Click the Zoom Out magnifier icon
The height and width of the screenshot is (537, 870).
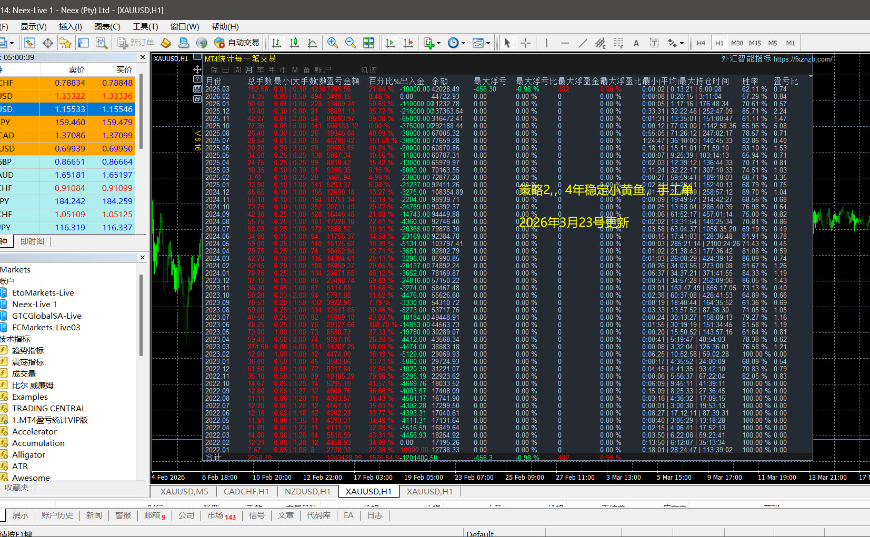click(350, 43)
